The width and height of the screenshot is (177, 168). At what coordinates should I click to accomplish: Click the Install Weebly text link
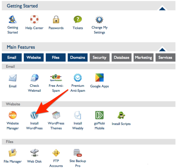[78, 126]
